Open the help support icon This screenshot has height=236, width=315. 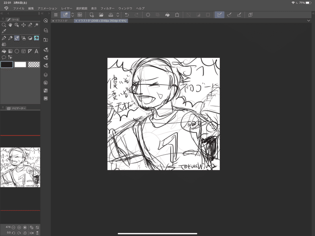(250, 15)
